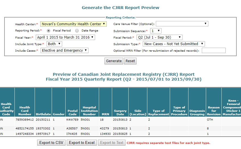Viewport: 241px width, 149px height.
Task: Click the Knee Femoral Component Sticker column header
Action: [x=231, y=102]
